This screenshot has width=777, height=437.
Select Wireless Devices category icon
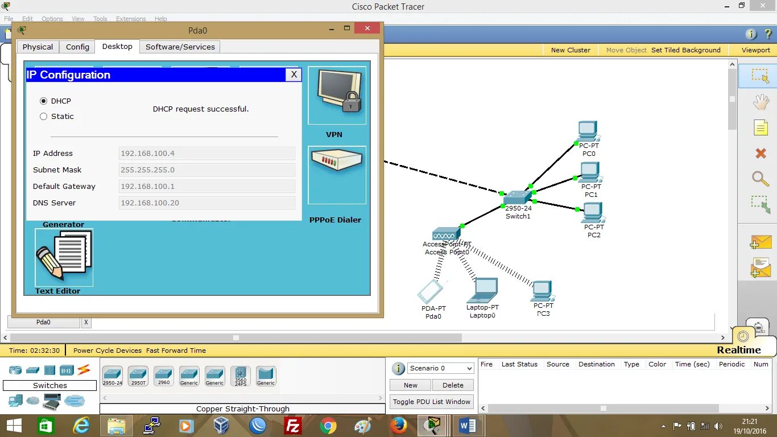coord(67,370)
